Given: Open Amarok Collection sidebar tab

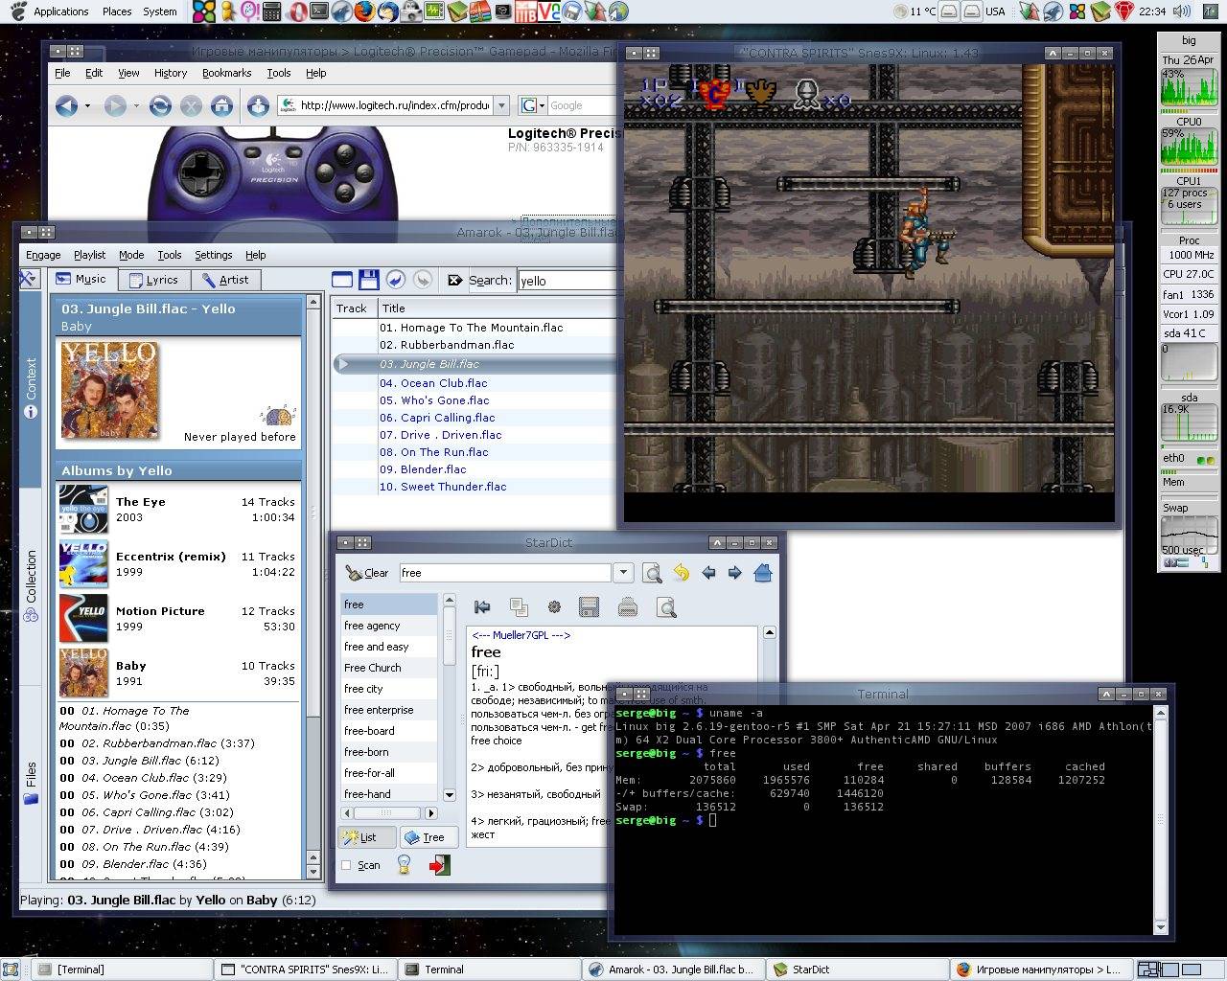Looking at the screenshot, I should 31,584.
